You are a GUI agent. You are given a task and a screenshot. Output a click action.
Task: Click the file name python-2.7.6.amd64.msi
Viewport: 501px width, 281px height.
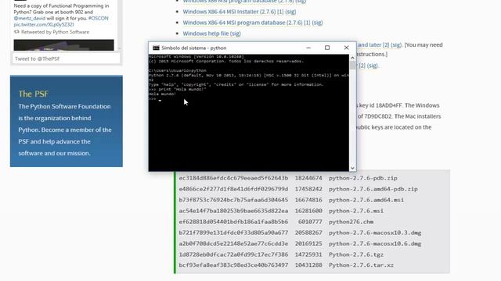(366, 200)
